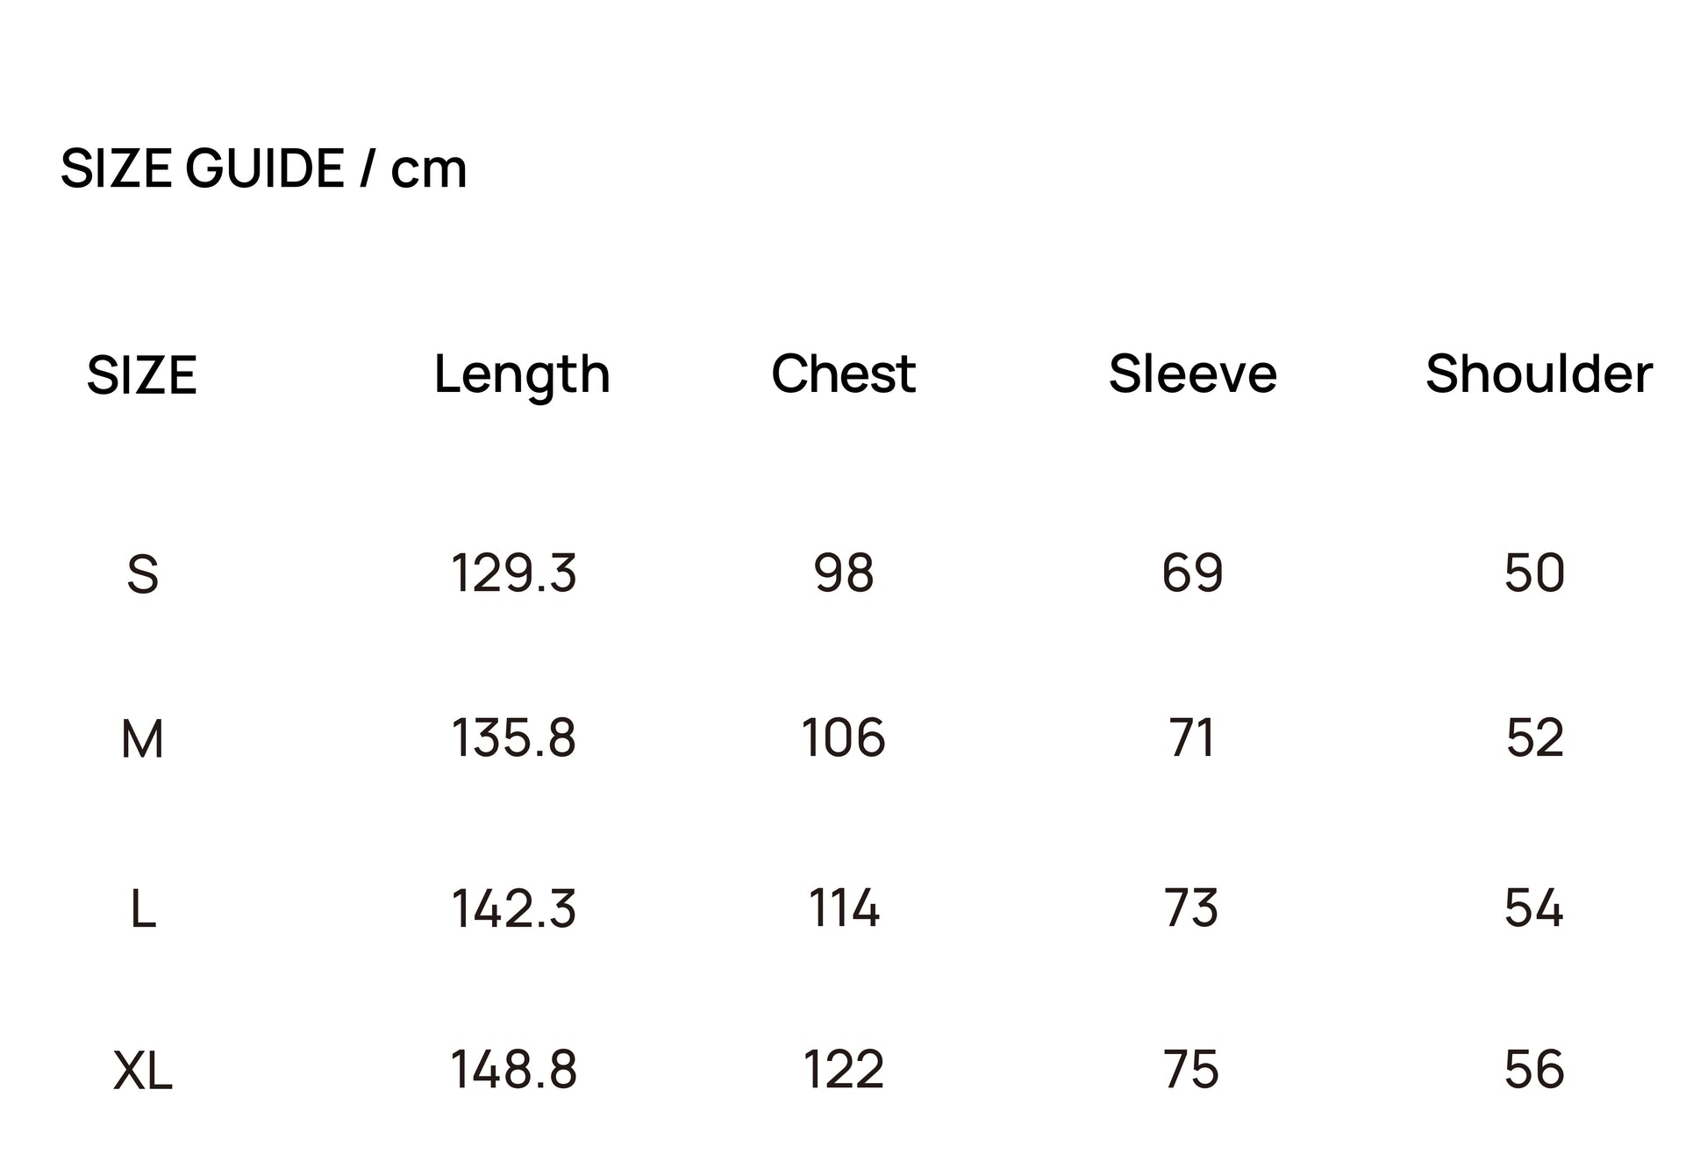Click the sleeve value 69
The image size is (1707, 1168).
(1191, 573)
